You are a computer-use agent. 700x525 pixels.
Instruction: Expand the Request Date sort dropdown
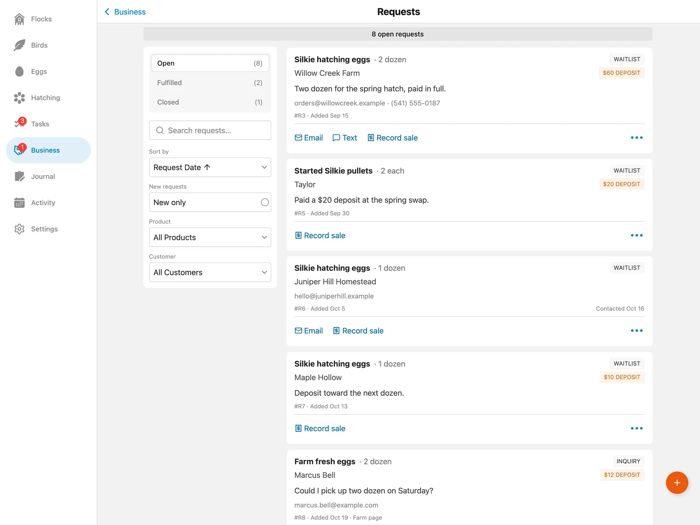click(x=210, y=167)
